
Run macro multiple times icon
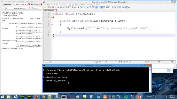(120, 7)
